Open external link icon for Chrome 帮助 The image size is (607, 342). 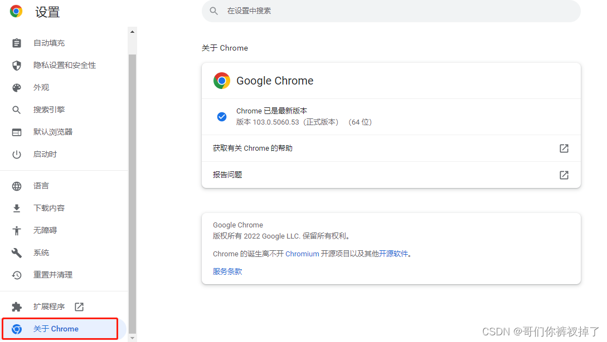[564, 148]
